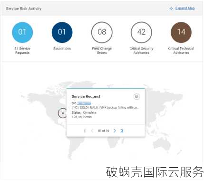
Task: Click the Escalations label
Action: click(x=62, y=49)
